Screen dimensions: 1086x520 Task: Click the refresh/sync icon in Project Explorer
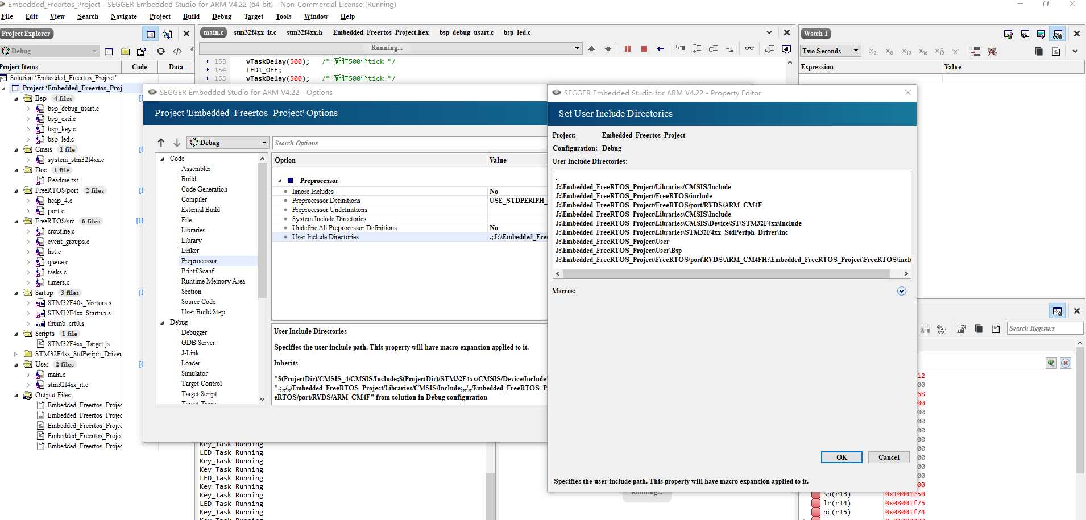click(x=161, y=51)
